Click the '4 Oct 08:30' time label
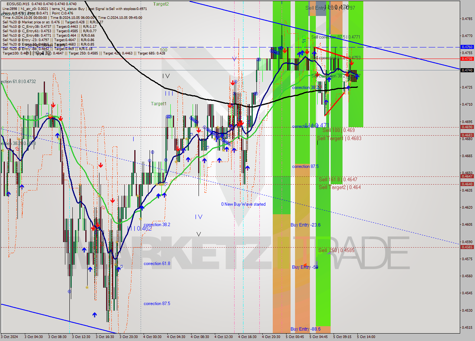475x341 pixels. pos(200,337)
